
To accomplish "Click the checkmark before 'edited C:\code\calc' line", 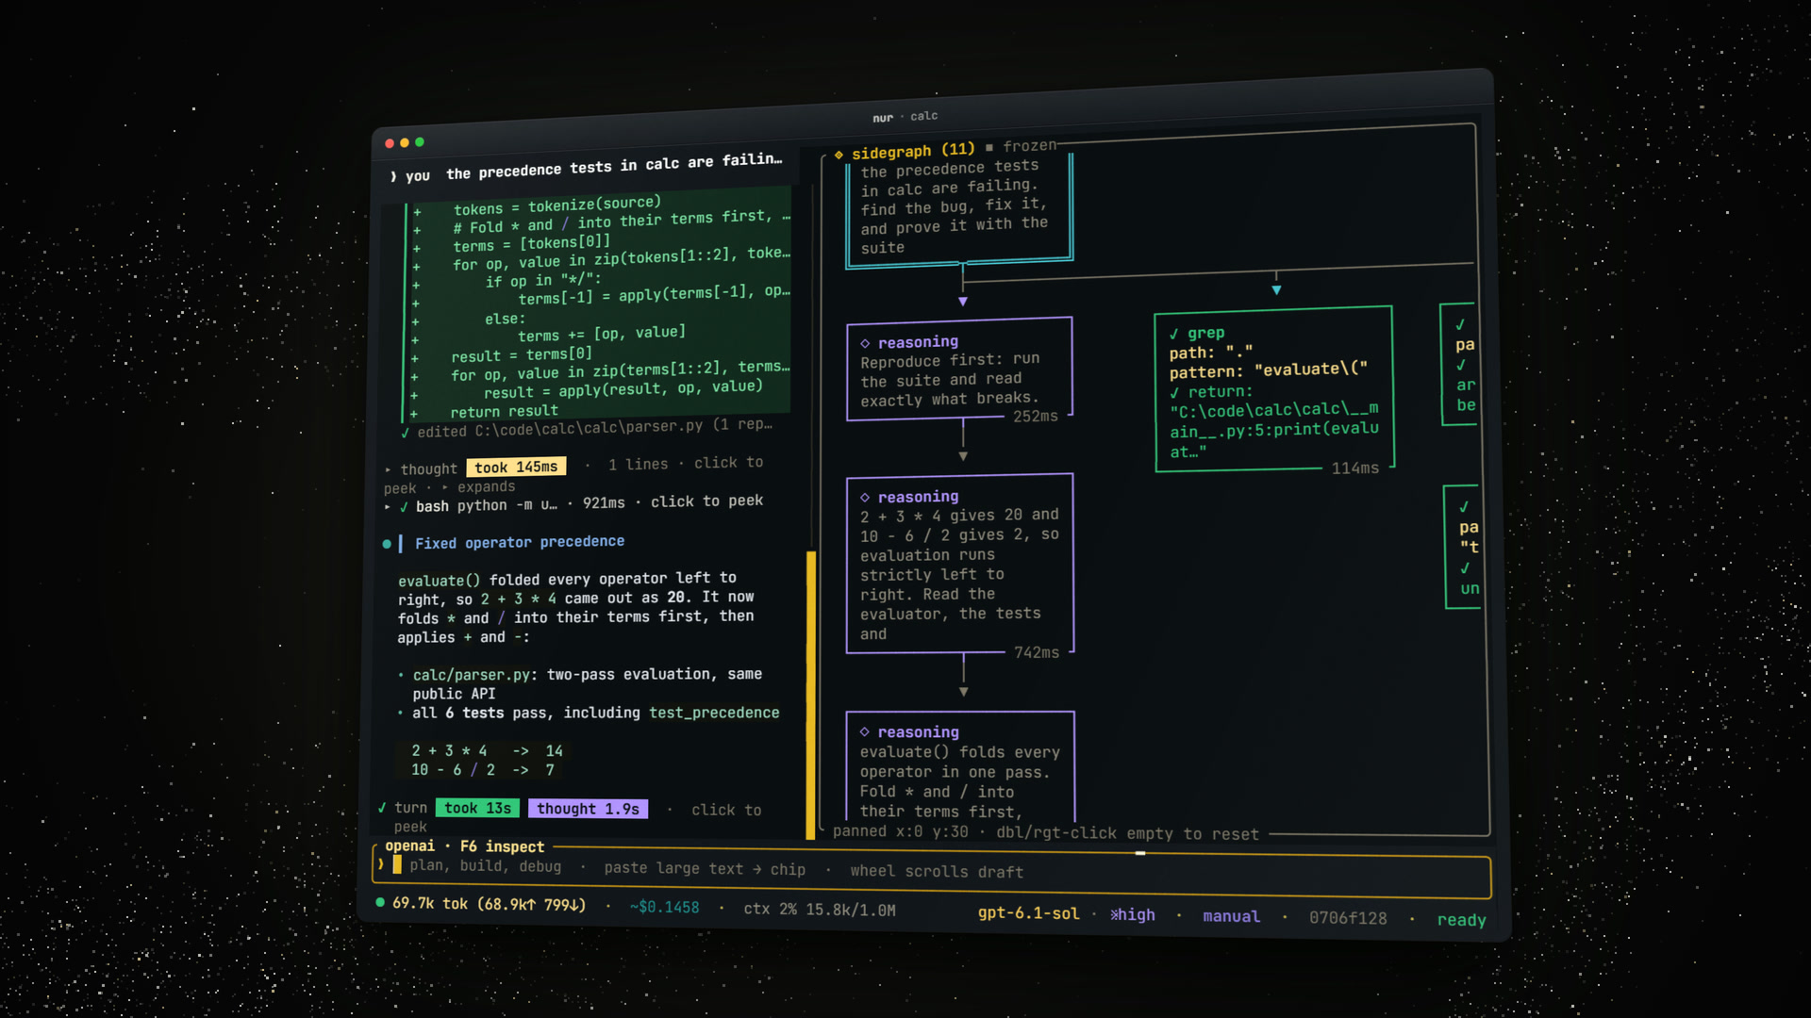I will 406,433.
